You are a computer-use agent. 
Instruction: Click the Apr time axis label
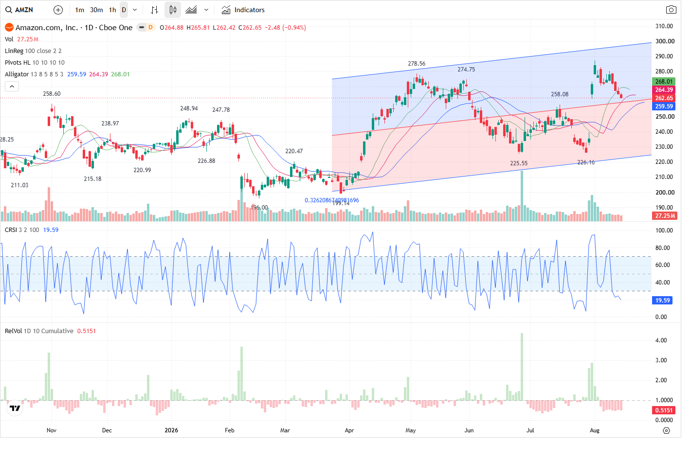pos(349,430)
